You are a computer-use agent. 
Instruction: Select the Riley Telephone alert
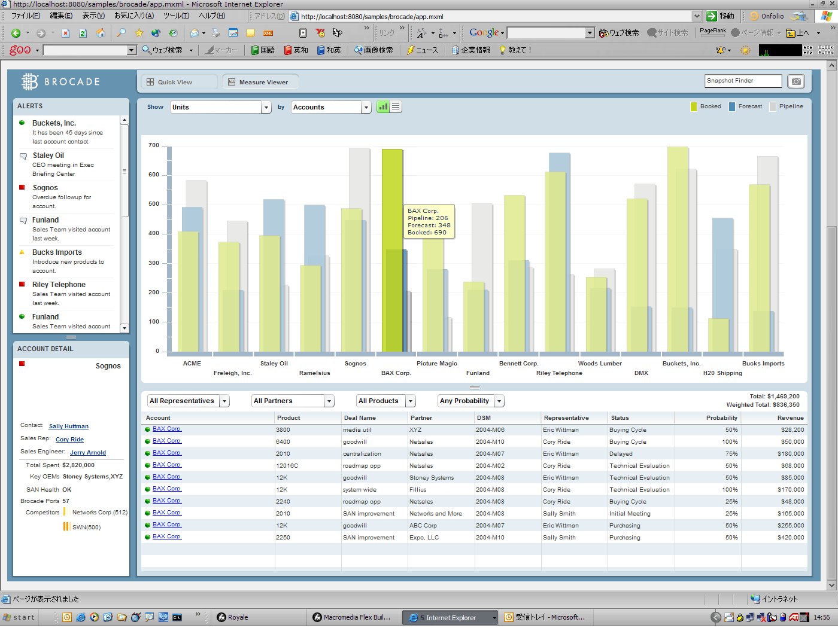pos(66,294)
